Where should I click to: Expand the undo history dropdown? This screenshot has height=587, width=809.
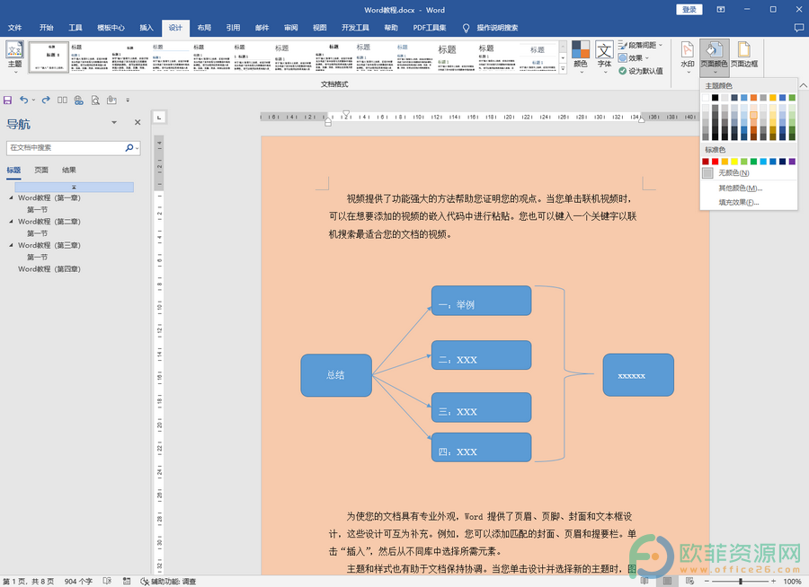(33, 100)
